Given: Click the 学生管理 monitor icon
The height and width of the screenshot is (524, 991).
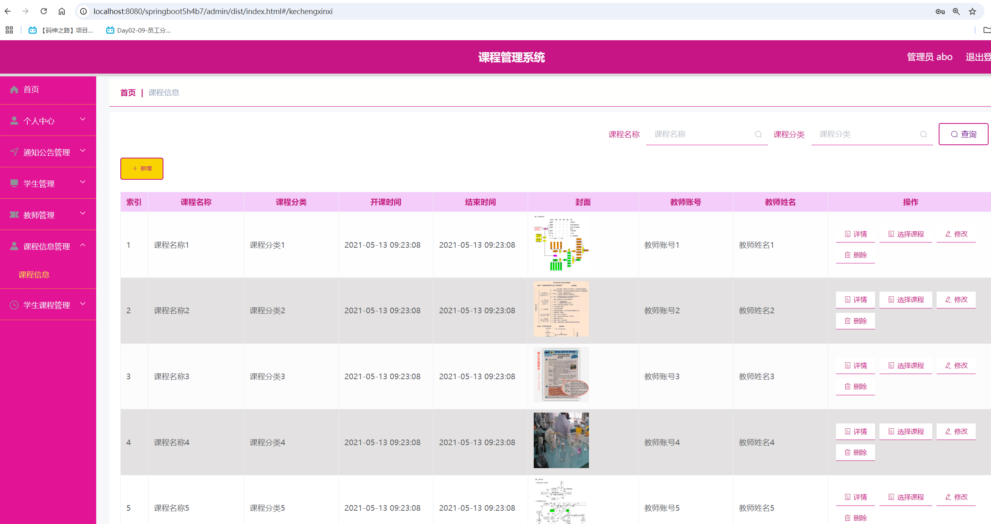Looking at the screenshot, I should point(14,183).
